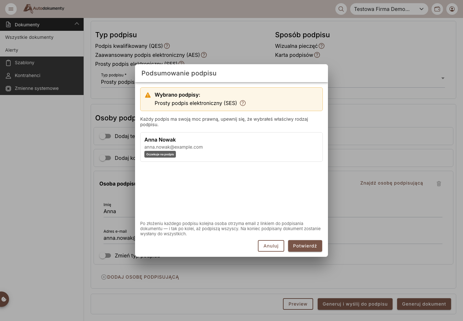Open Alerty in sidebar

point(42,50)
